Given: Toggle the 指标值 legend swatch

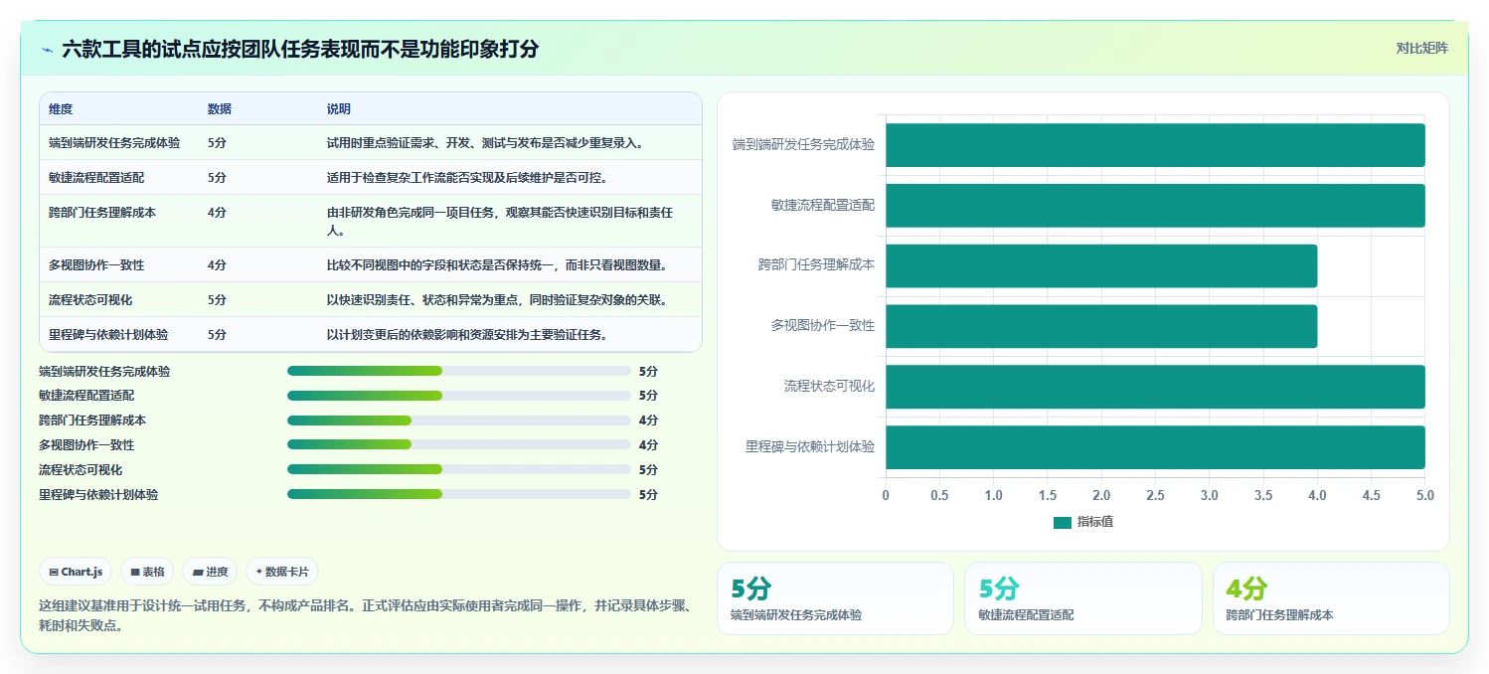Looking at the screenshot, I should pos(1063,522).
